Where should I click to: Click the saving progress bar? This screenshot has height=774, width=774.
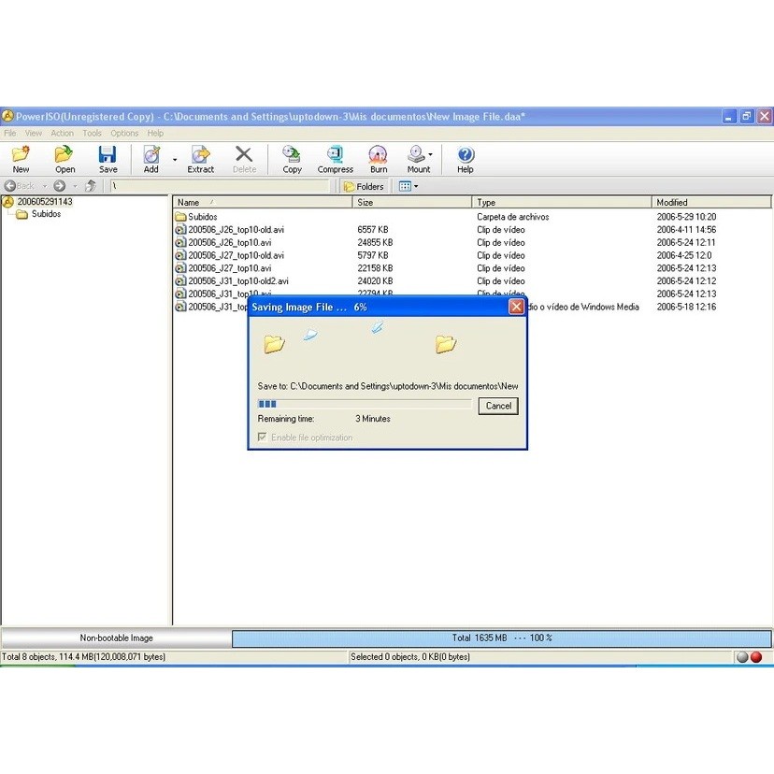(365, 404)
